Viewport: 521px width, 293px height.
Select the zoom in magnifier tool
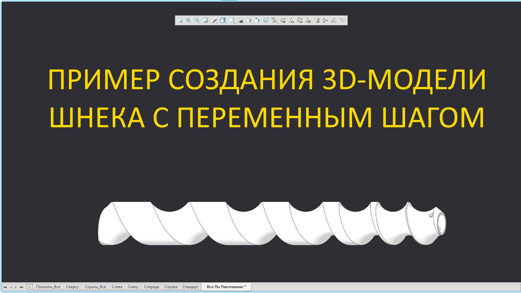click(188, 20)
